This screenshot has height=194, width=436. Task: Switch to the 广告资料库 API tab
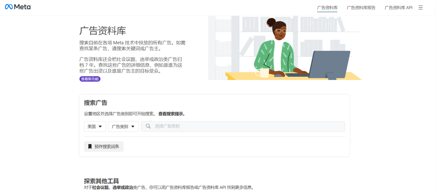pyautogui.click(x=398, y=7)
